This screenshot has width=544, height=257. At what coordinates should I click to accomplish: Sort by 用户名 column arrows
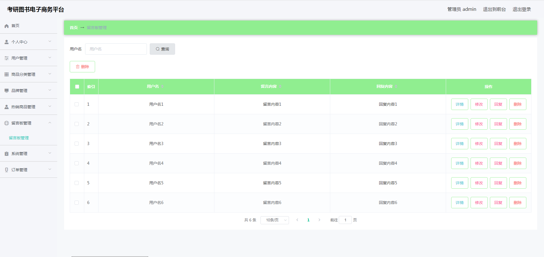(162, 86)
